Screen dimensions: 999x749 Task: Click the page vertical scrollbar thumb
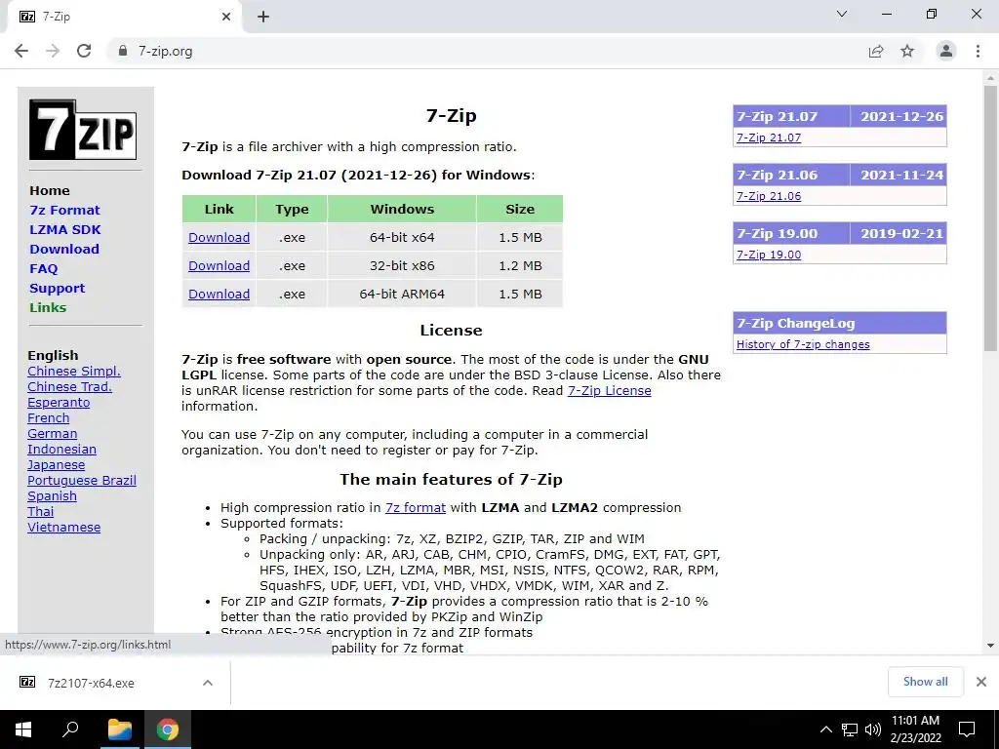coord(990,217)
